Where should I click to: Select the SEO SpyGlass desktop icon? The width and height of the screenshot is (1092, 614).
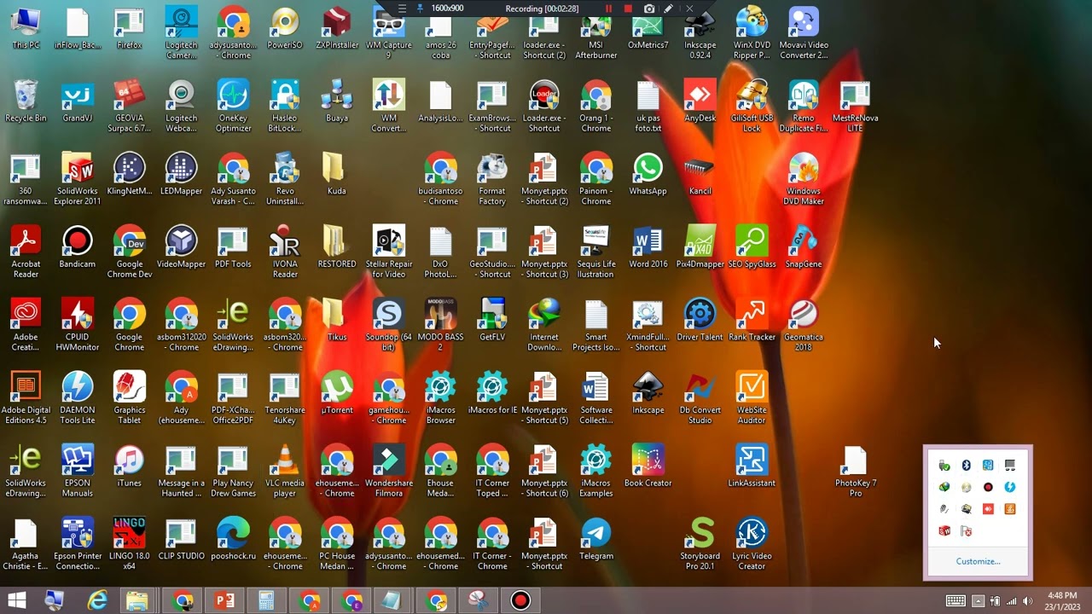[752, 247]
